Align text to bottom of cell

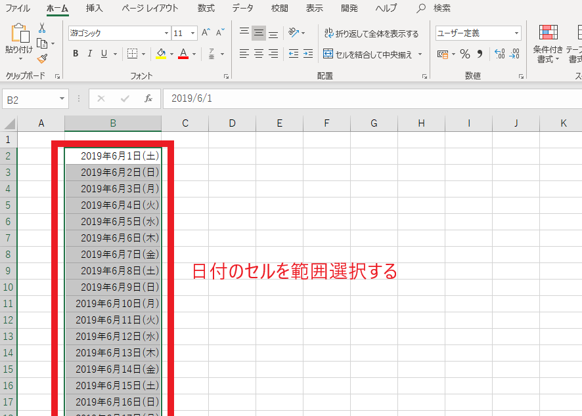(x=273, y=33)
